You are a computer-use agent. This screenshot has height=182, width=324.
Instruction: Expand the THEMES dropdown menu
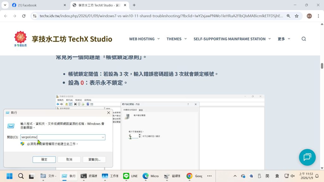[x=177, y=39]
